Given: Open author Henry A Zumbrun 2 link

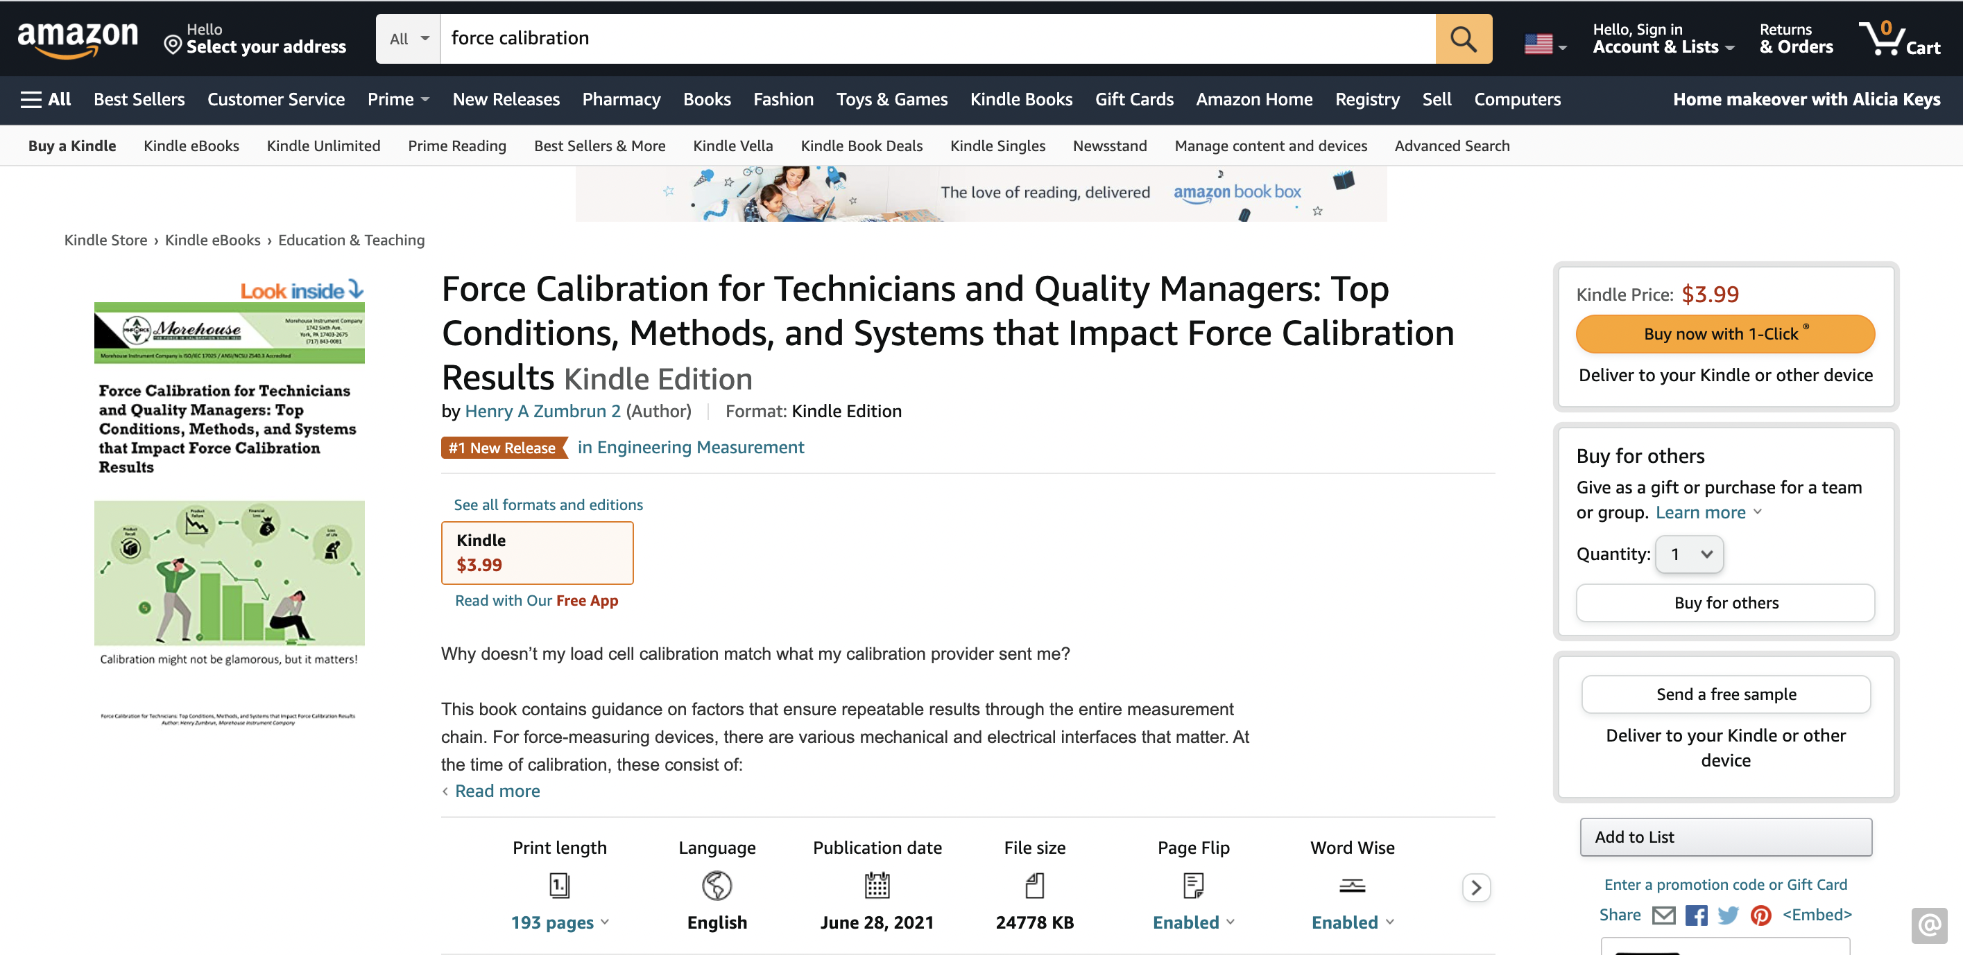Looking at the screenshot, I should tap(542, 410).
